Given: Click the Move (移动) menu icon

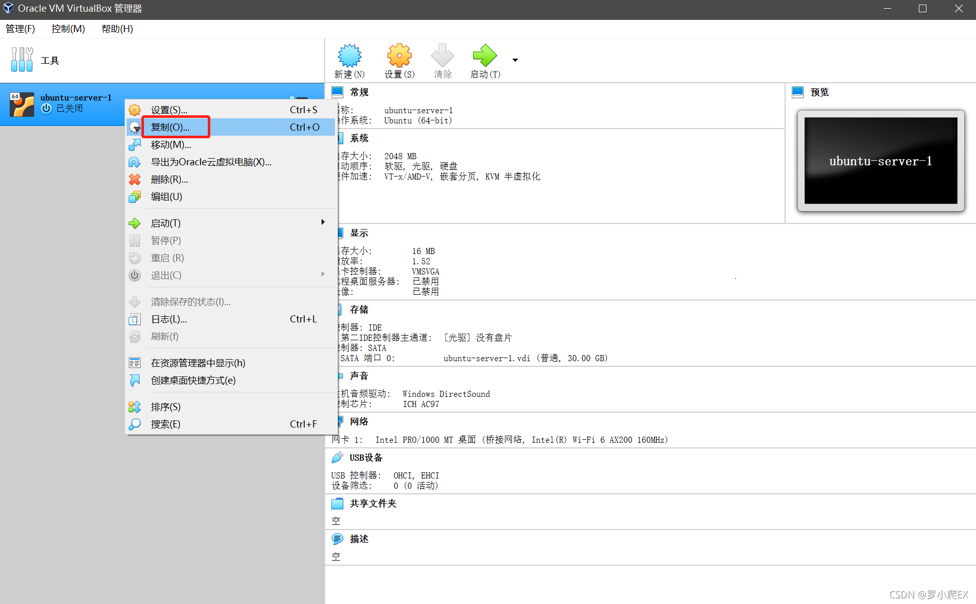Looking at the screenshot, I should (x=135, y=145).
